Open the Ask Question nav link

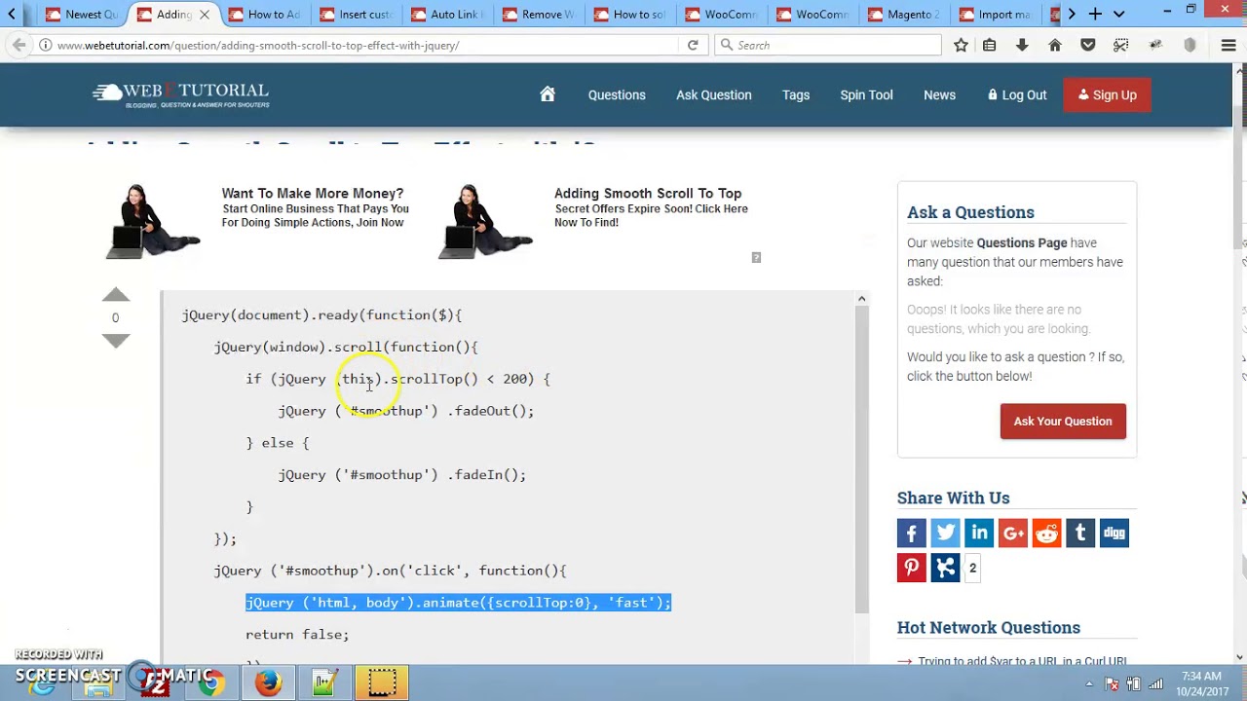coord(714,94)
